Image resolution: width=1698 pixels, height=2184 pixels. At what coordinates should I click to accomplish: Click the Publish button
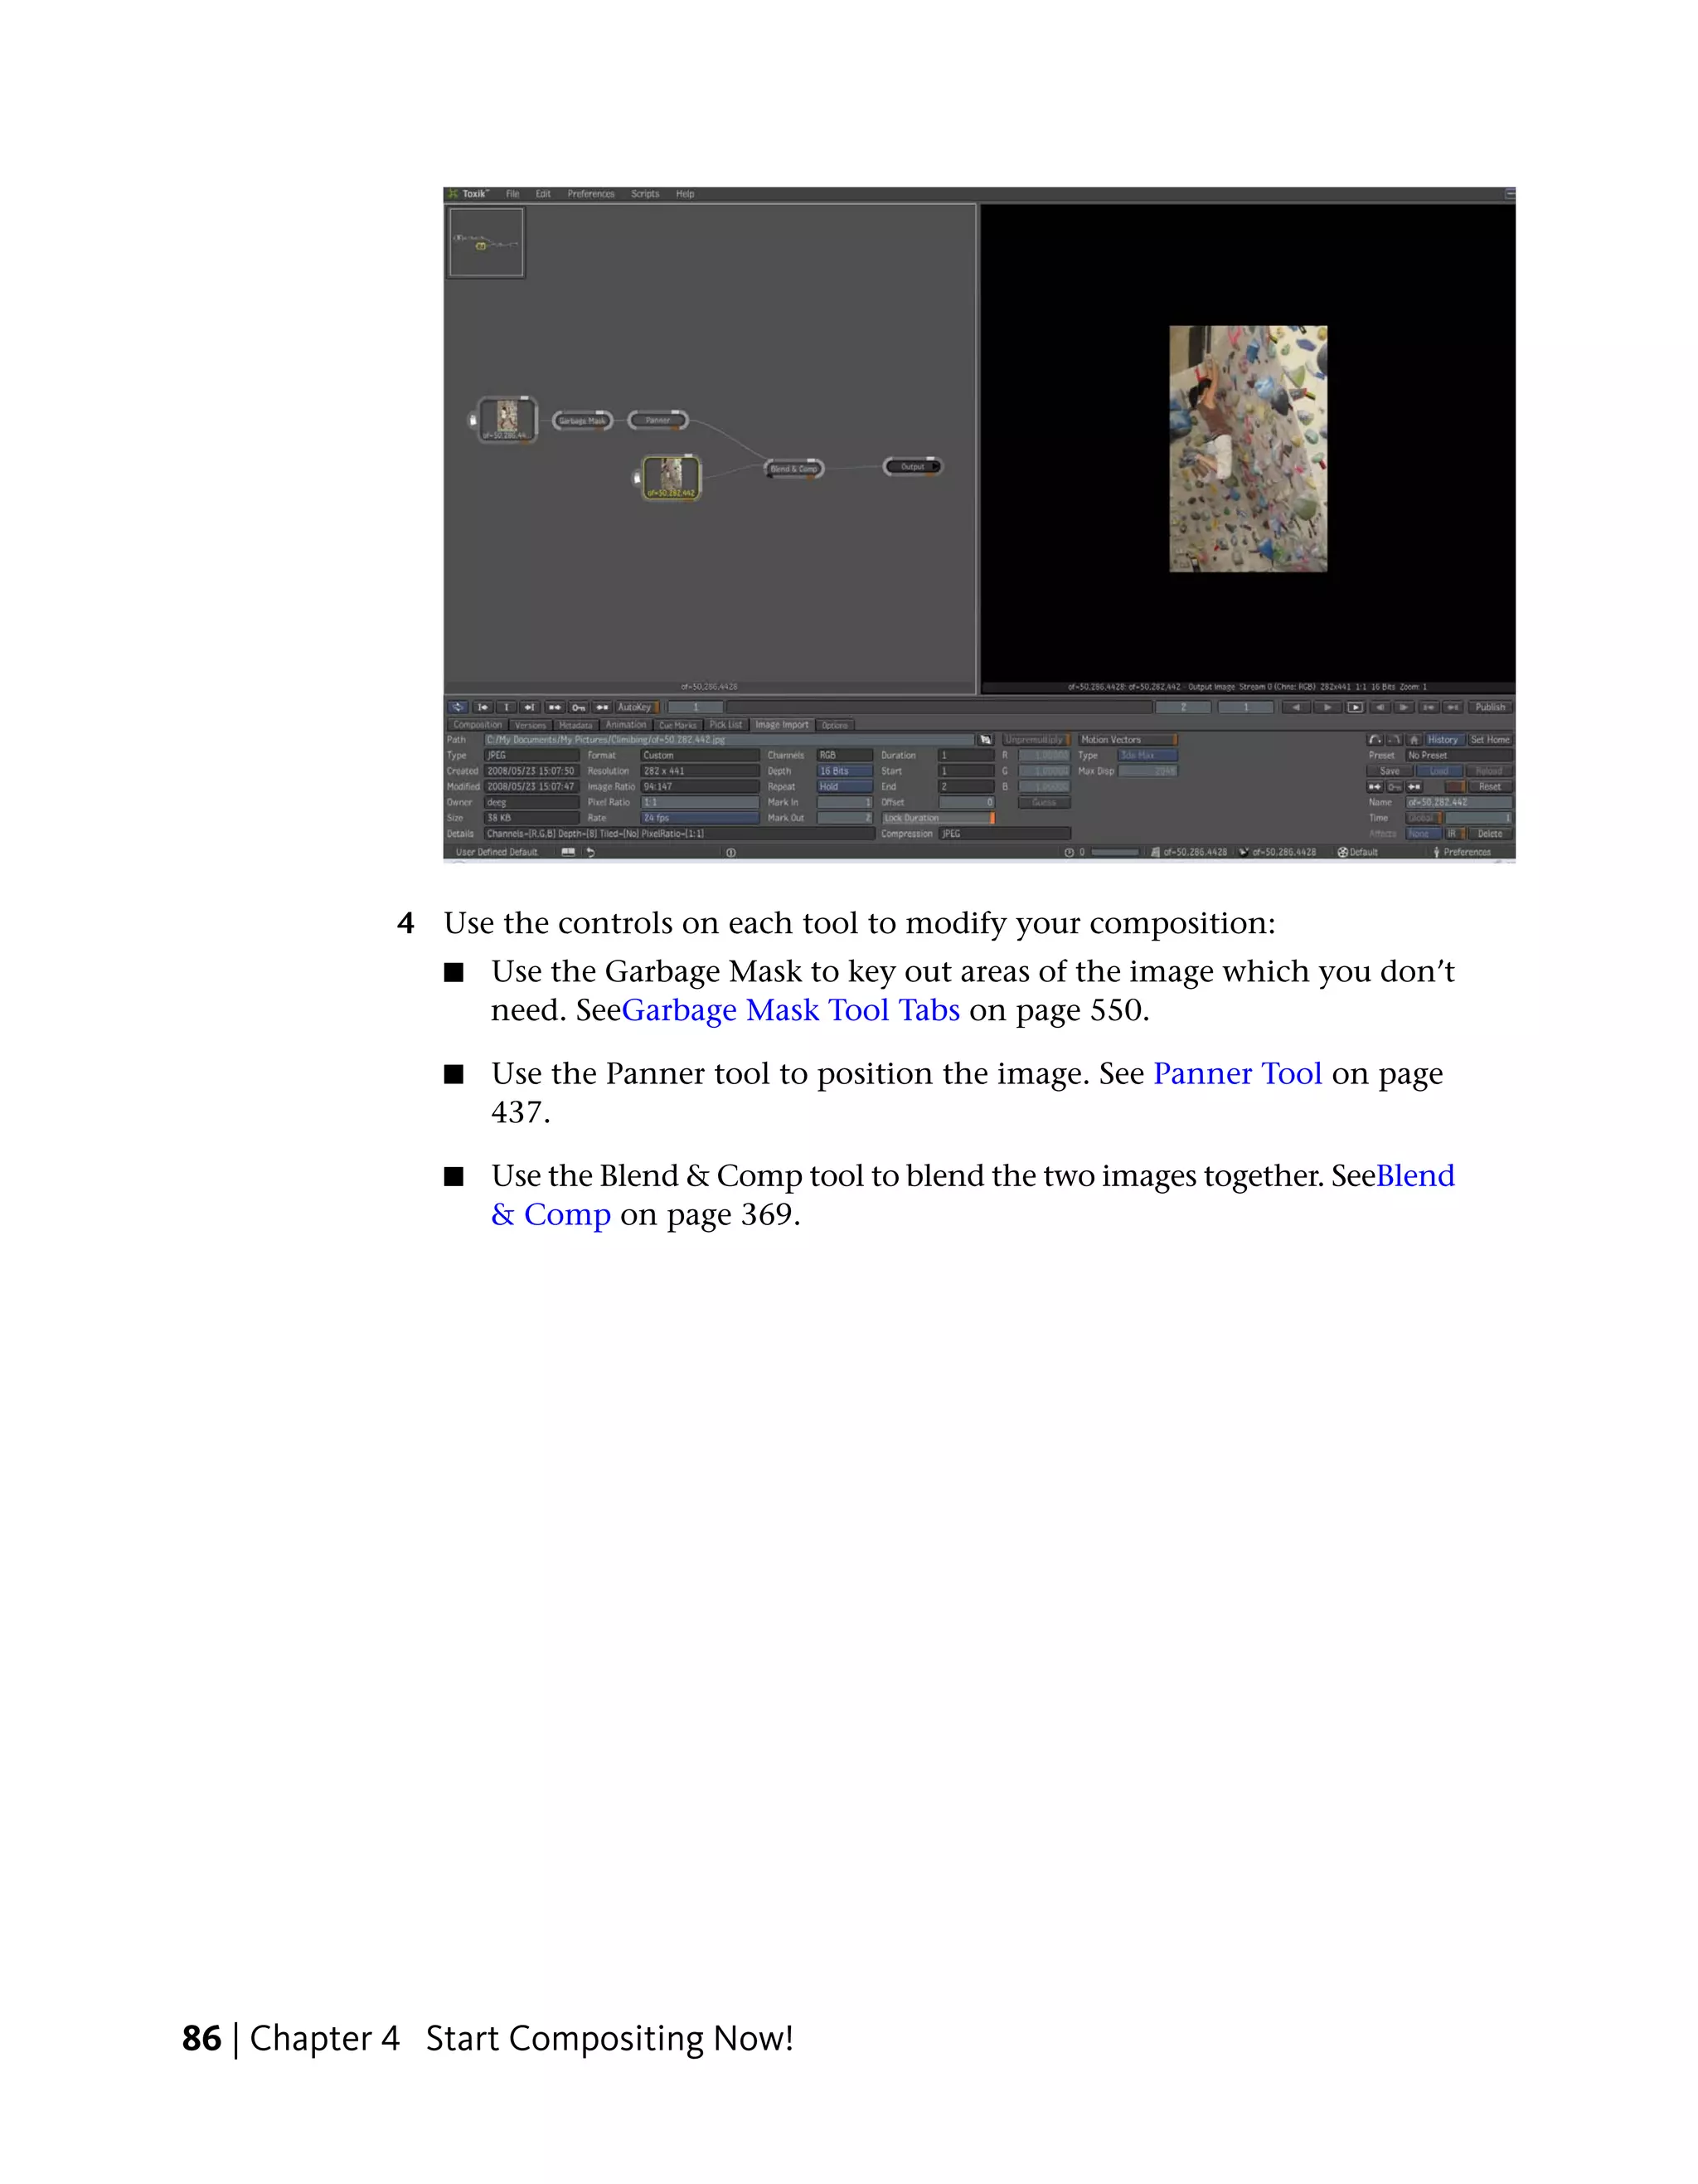(1490, 707)
